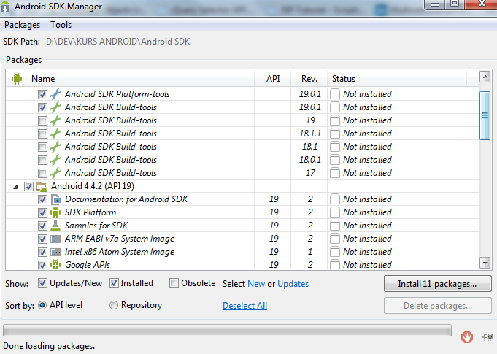Click the Documentation for Android SDK icon
This screenshot has width=497, height=354.
[x=55, y=199]
